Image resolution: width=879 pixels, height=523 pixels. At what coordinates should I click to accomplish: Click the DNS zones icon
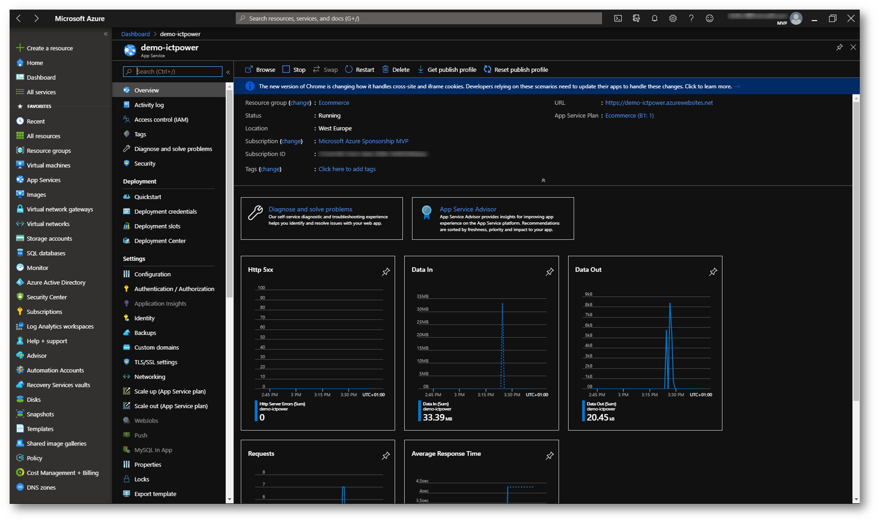tap(20, 487)
